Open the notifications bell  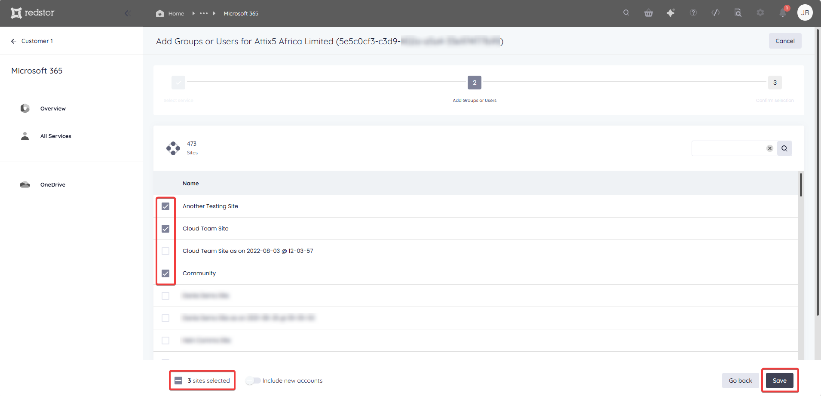783,13
